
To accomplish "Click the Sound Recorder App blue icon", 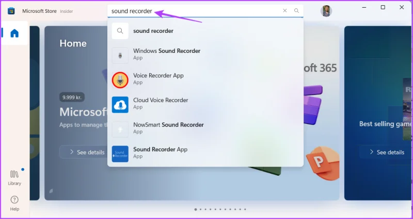I will (120, 154).
